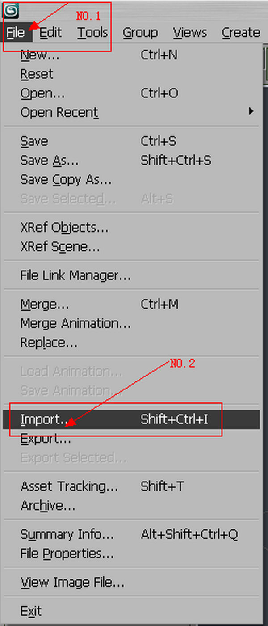Open the Create menu
268x626 pixels.
click(241, 33)
